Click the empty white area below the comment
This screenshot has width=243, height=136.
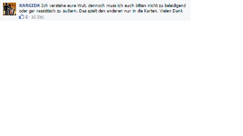coord(122,77)
